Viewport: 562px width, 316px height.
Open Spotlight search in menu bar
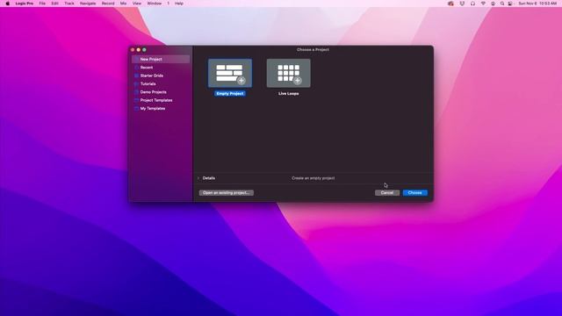502,4
